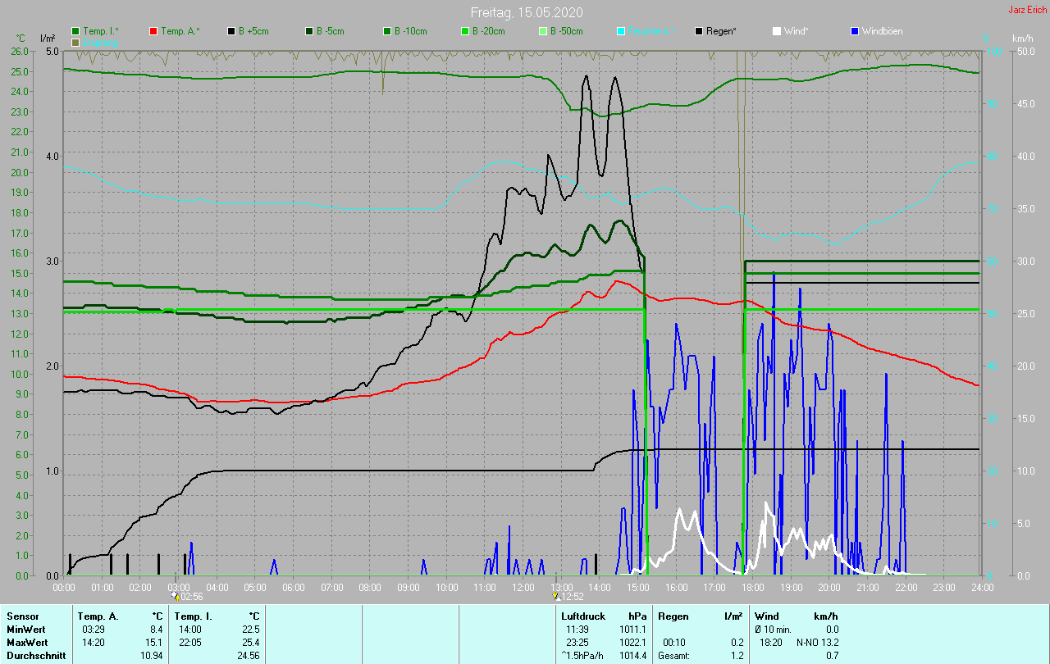The height and width of the screenshot is (664, 1050).
Task: Click the 16:00 time axis label
Action: (676, 588)
